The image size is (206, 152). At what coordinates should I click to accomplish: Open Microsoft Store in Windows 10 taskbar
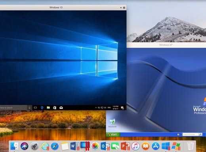tap(55, 108)
